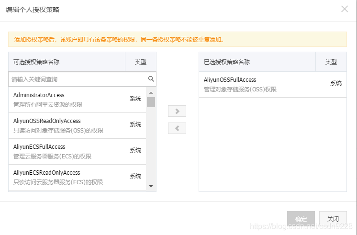Click the dialog title 编辑个人授权策略
The width and height of the screenshot is (357, 235).
(x=33, y=10)
